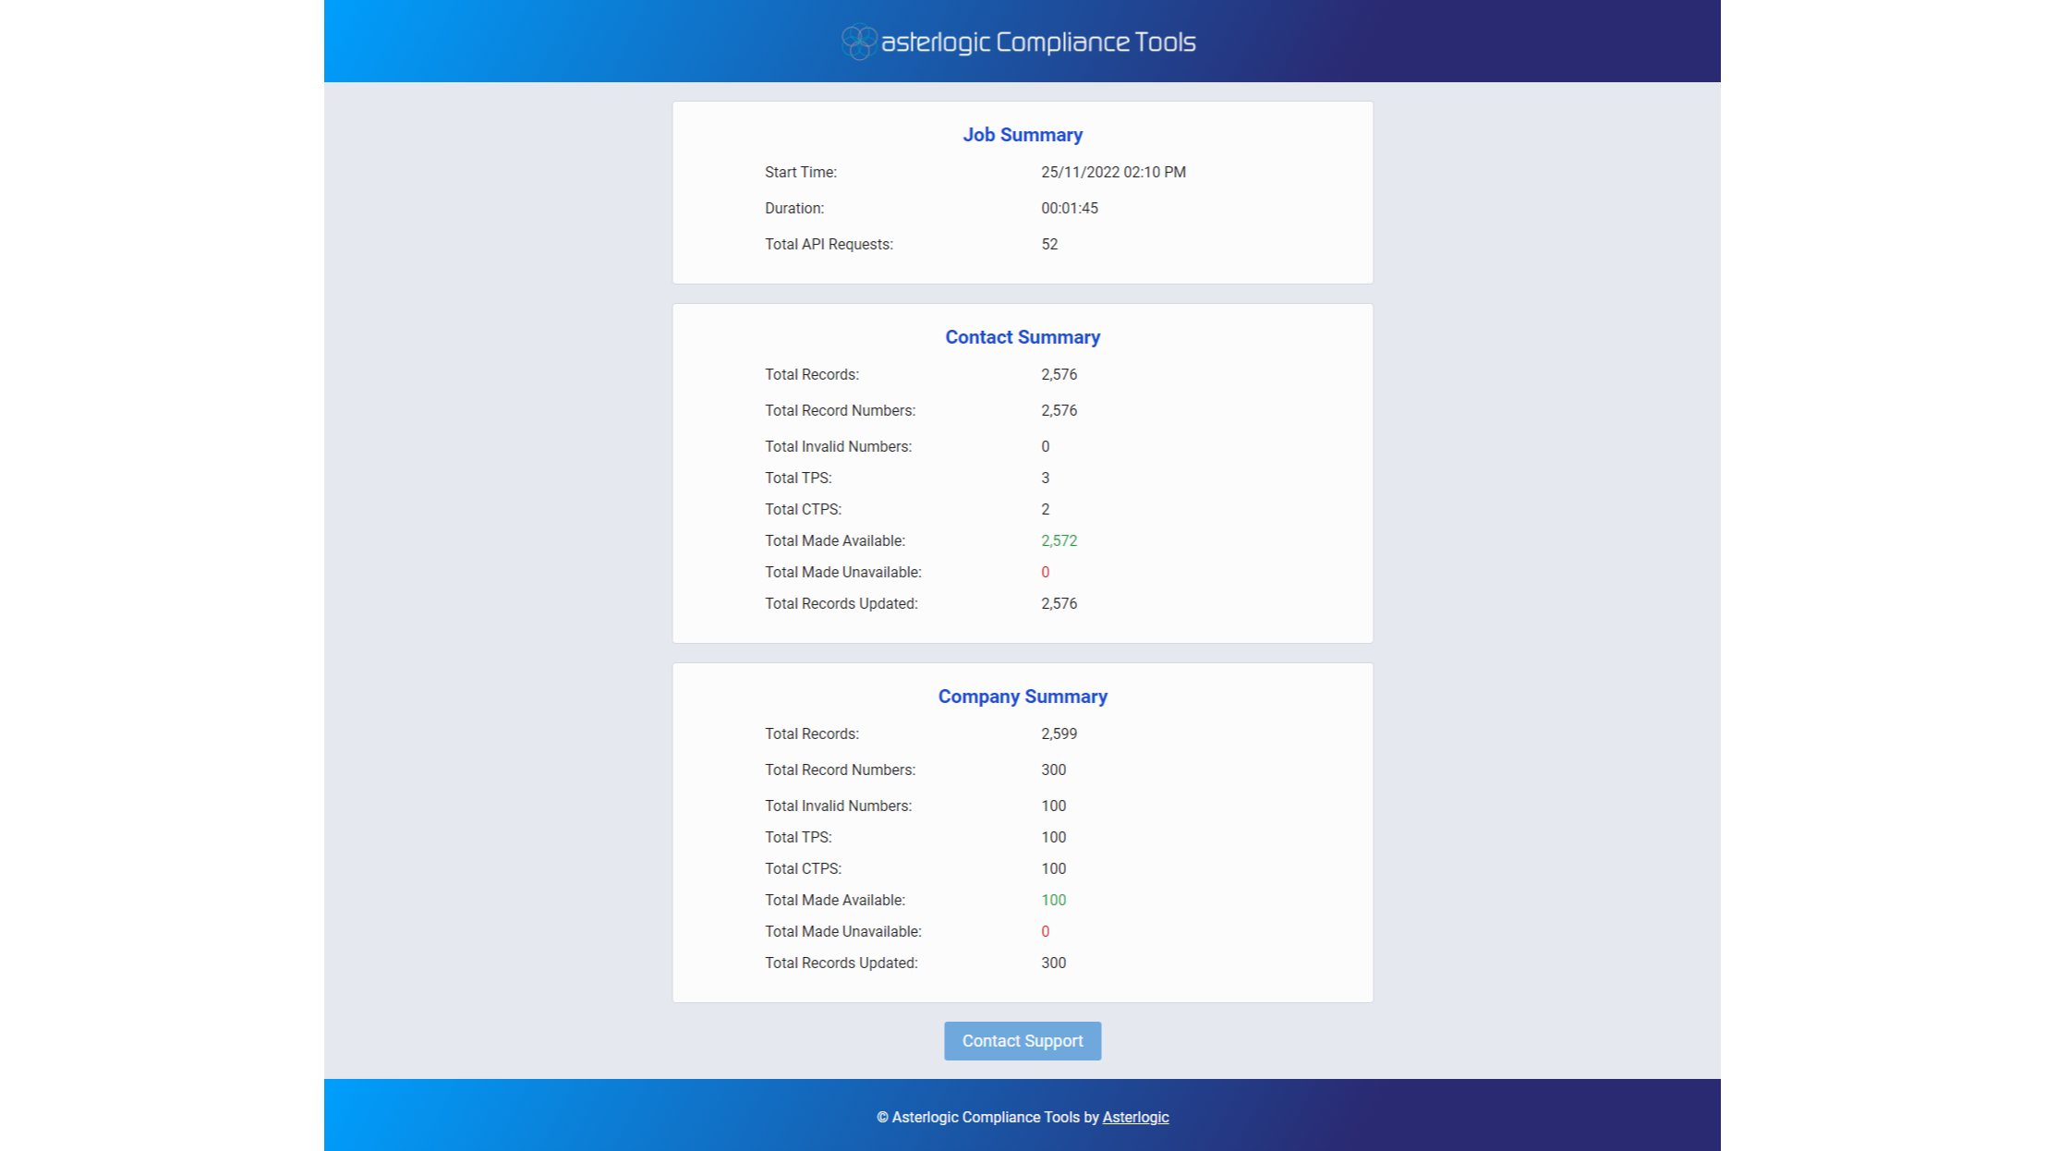The width and height of the screenshot is (2046, 1151).
Task: Click the green Company Made Available 100
Action: [x=1053, y=900]
